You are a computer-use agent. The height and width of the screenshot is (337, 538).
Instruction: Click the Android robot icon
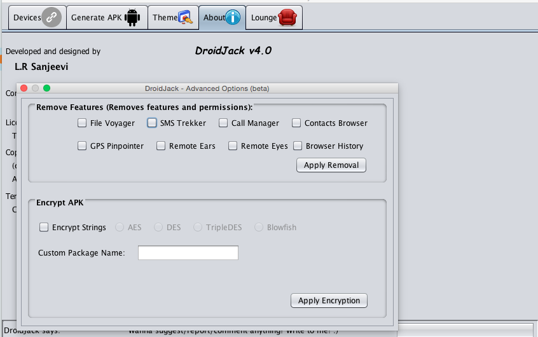coord(132,18)
